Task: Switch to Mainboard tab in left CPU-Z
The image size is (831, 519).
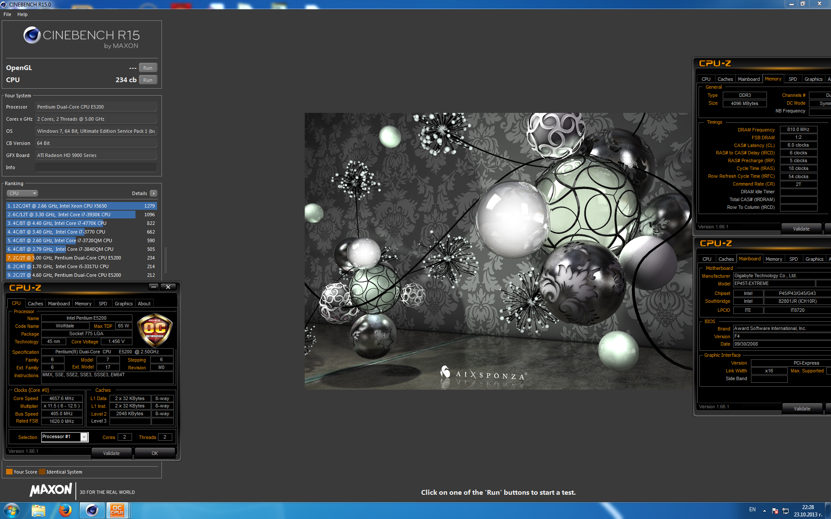Action: 59,304
